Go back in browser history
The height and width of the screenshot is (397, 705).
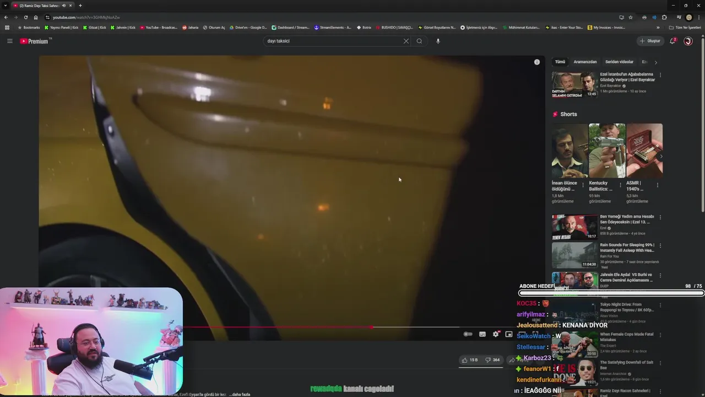coord(6,17)
